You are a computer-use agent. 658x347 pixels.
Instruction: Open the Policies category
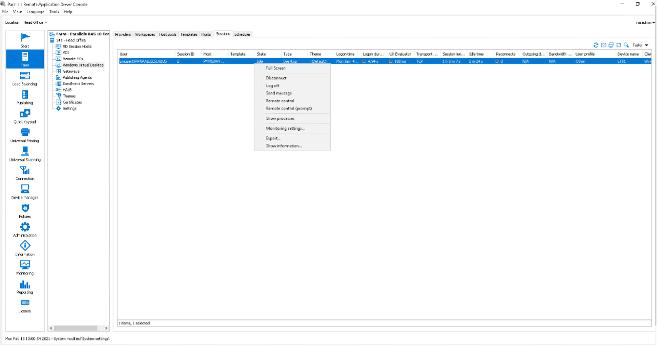tap(25, 211)
